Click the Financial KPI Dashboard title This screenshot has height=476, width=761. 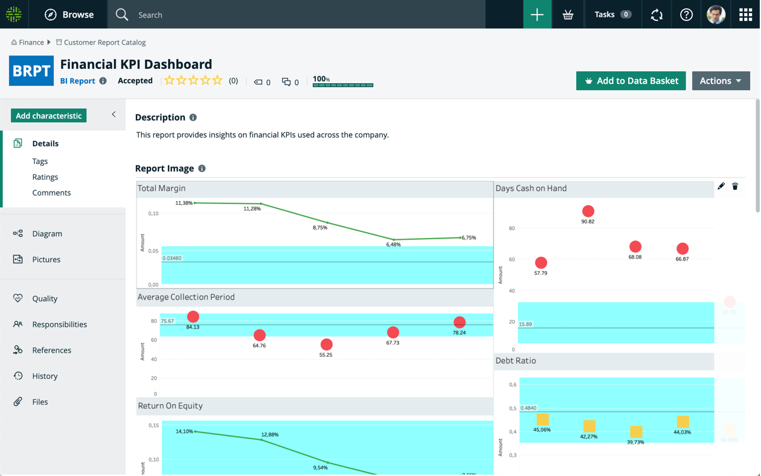tap(136, 64)
